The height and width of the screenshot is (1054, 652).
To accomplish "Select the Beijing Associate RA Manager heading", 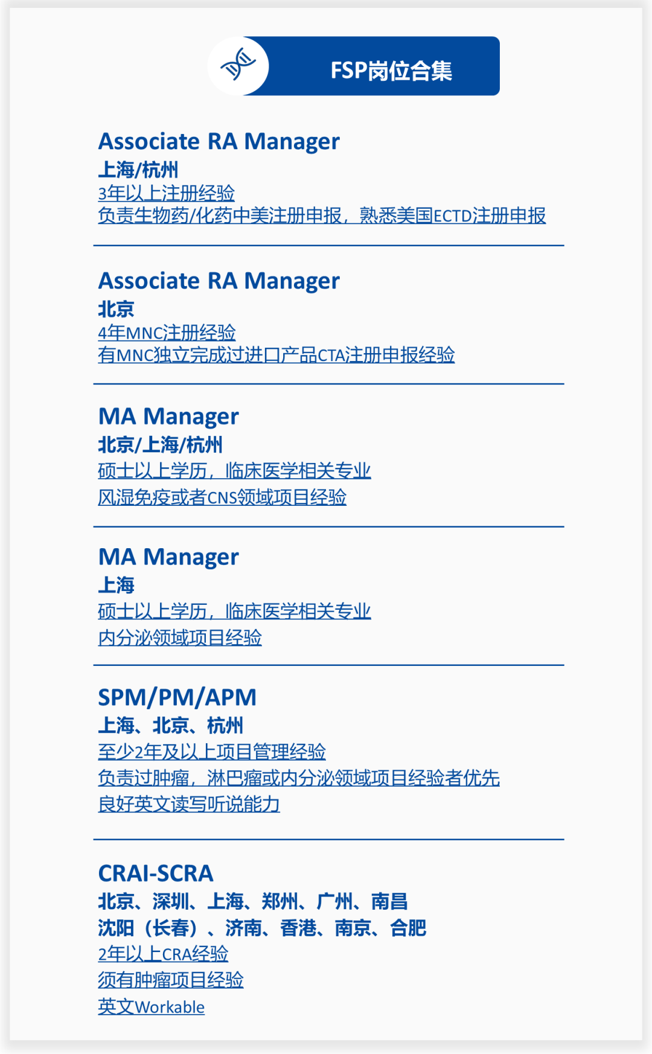I will 219,281.
